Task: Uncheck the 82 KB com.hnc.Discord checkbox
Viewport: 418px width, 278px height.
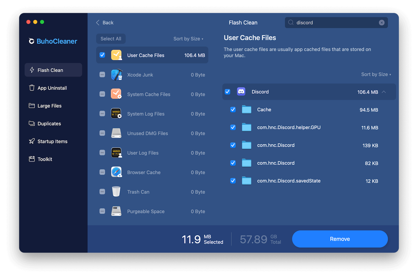Action: 233,163
